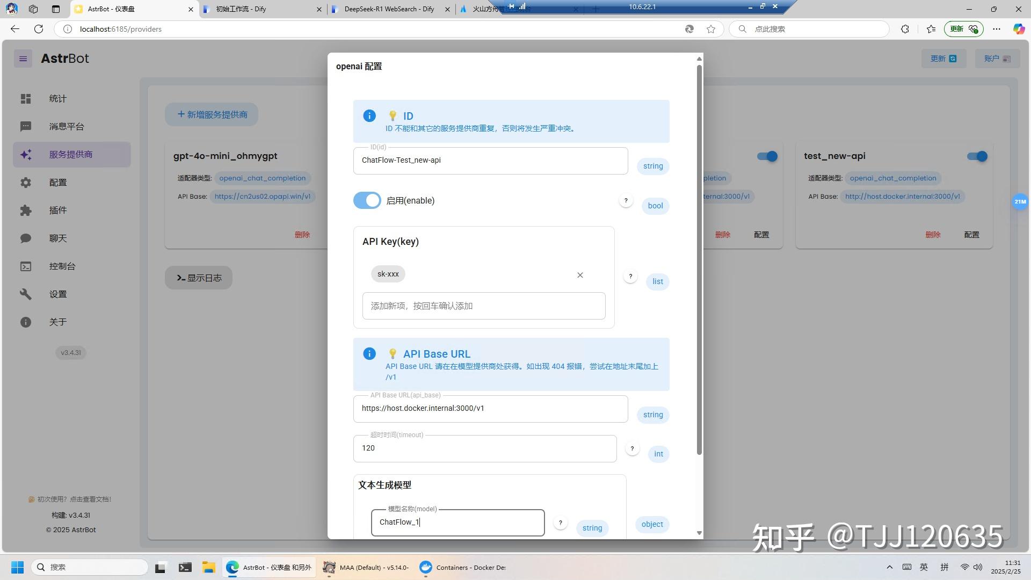Open the 统计 statistics section in sidebar
Viewport: 1031px width, 580px height.
tap(57, 99)
